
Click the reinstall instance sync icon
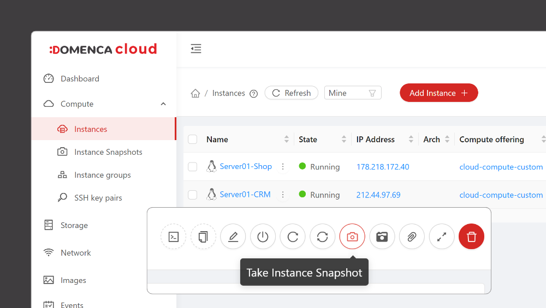tap(322, 237)
